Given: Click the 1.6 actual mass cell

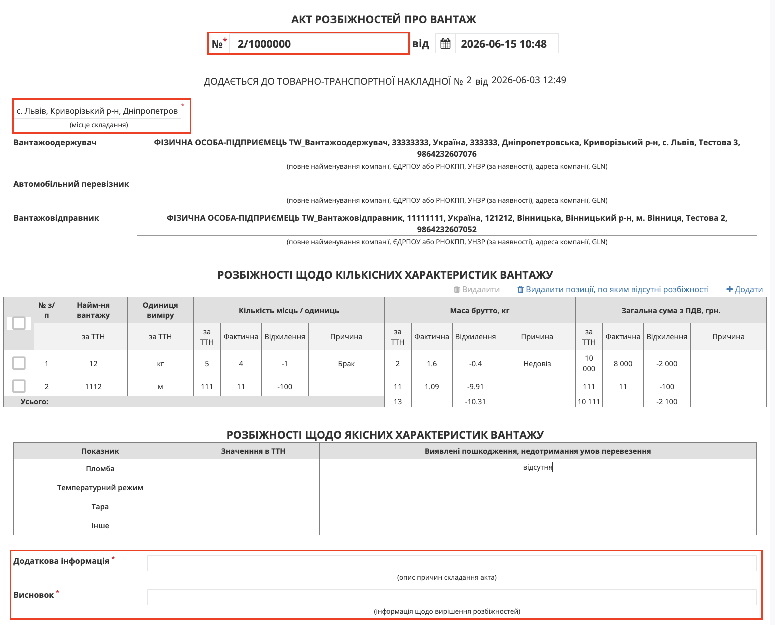Looking at the screenshot, I should [x=432, y=364].
